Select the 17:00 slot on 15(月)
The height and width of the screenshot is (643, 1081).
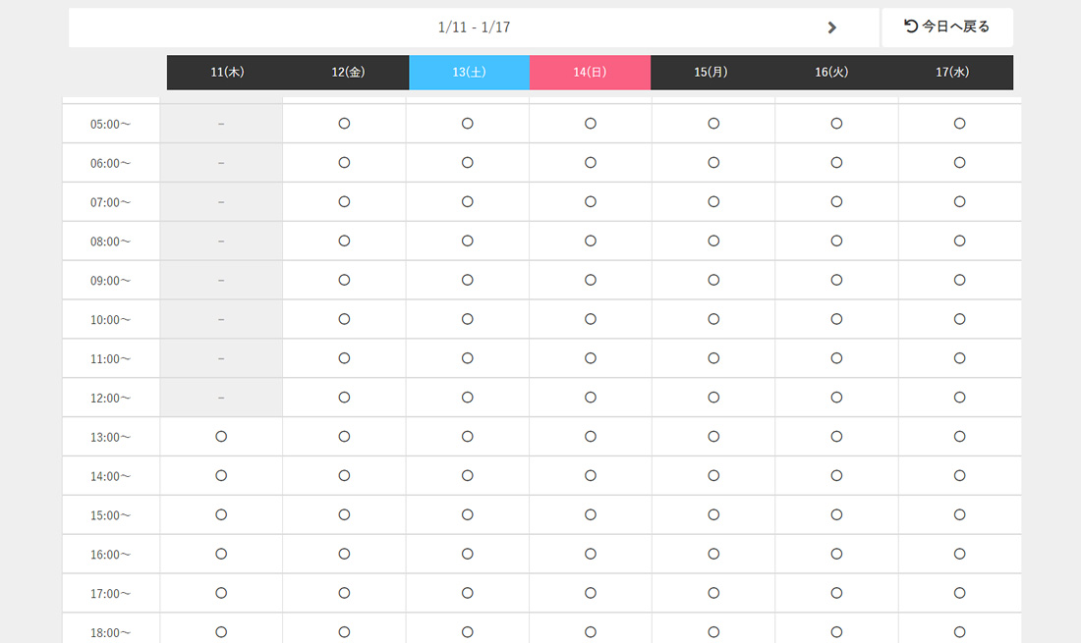713,593
